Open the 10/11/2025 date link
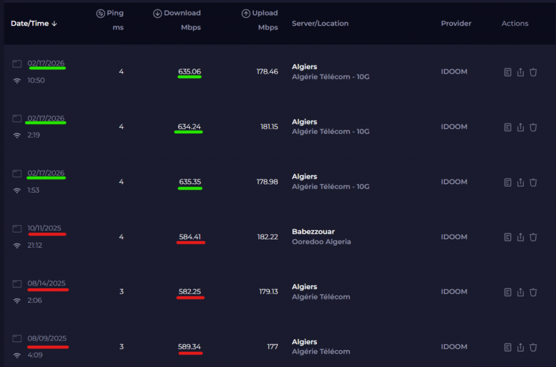Image resolution: width=556 pixels, height=367 pixels. (44, 228)
